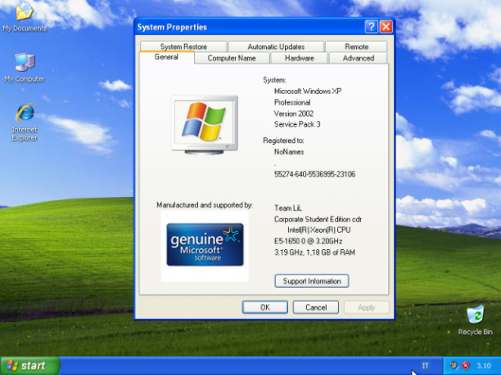This screenshot has width=501, height=375.
Task: Click the grey tray icon beside the shield
Action: [x=454, y=365]
